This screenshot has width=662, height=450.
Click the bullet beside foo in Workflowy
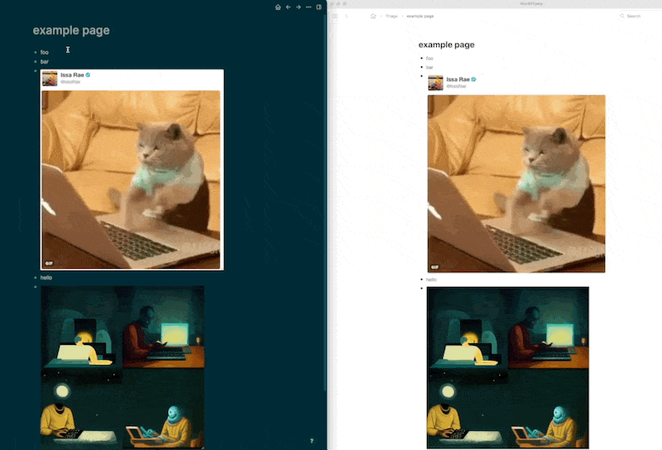point(421,58)
